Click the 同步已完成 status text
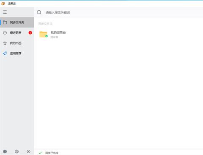 coord(52,153)
